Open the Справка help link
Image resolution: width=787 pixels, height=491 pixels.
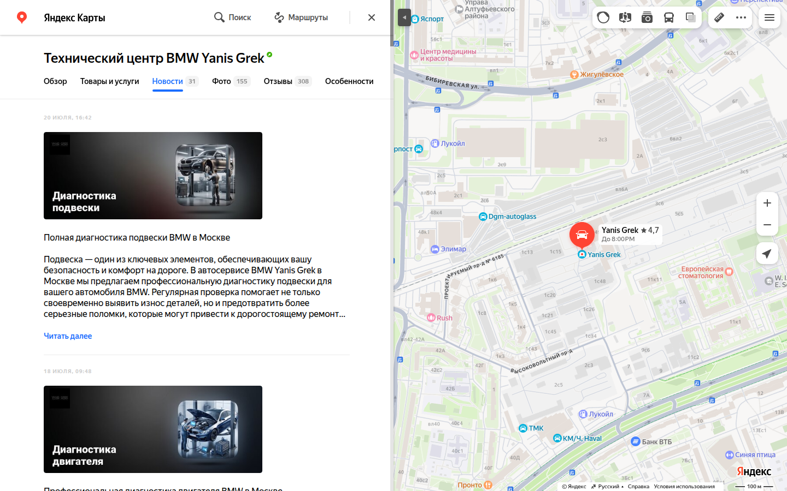(638, 487)
